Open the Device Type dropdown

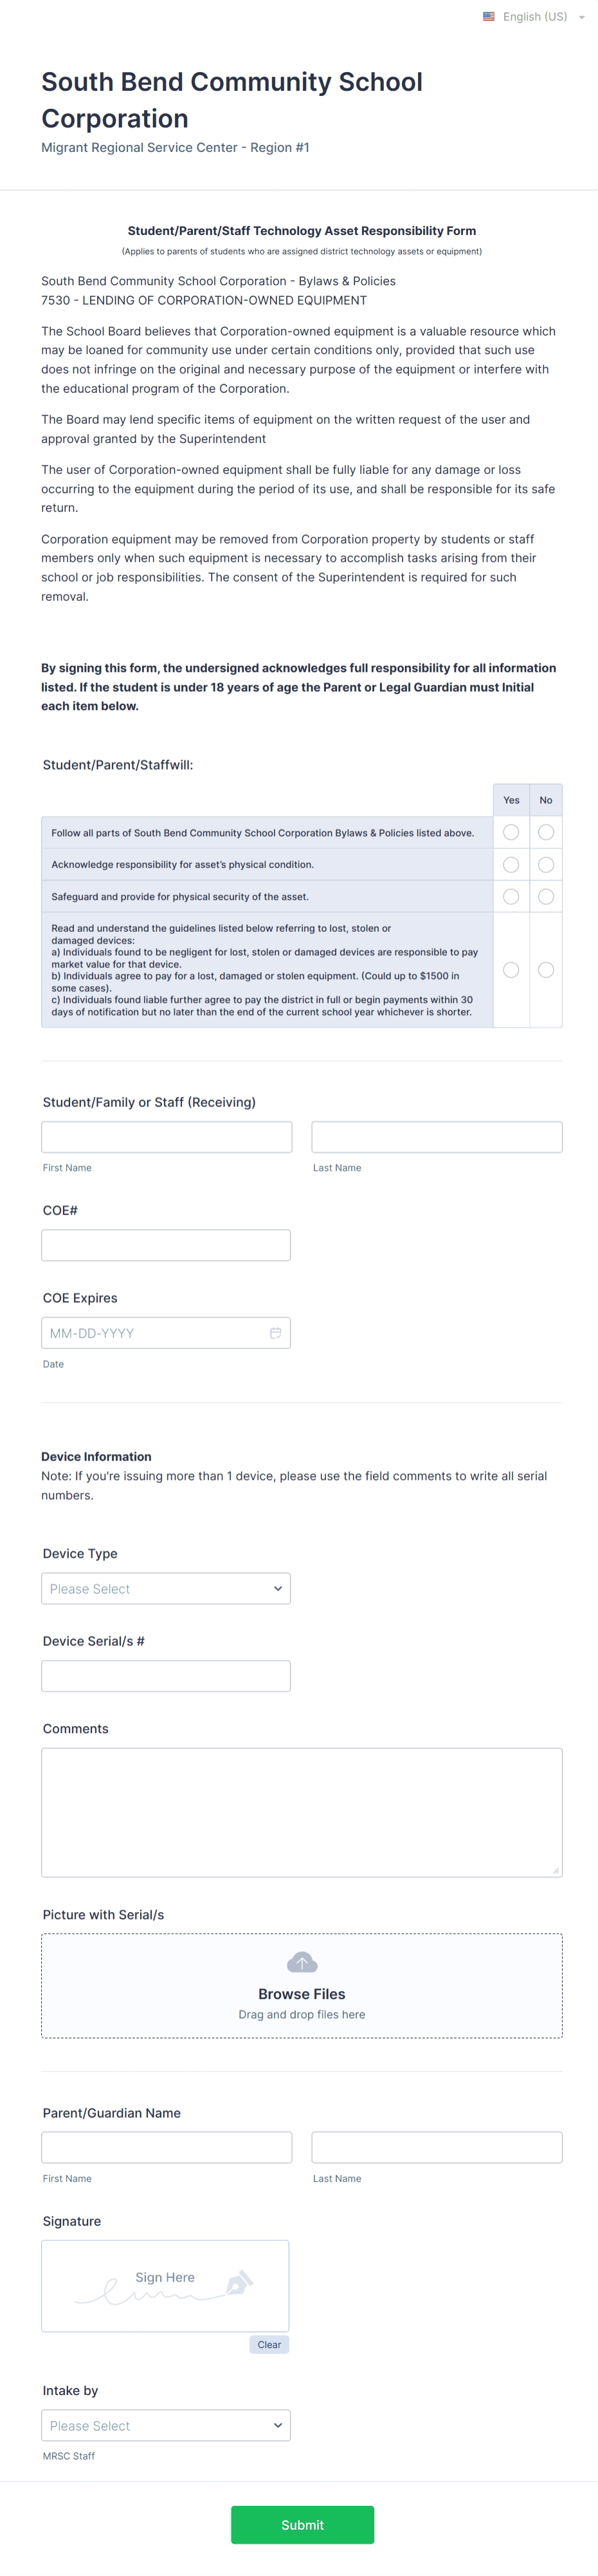pyautogui.click(x=166, y=1588)
